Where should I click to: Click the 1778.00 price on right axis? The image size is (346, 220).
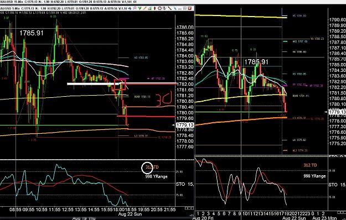[x=337, y=121]
